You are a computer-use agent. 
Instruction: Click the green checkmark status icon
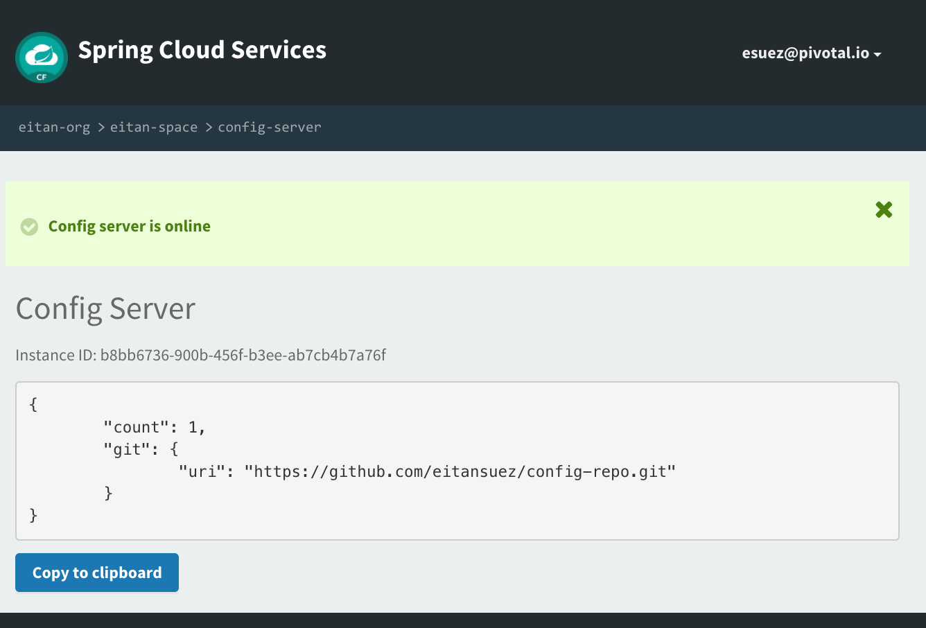point(29,227)
